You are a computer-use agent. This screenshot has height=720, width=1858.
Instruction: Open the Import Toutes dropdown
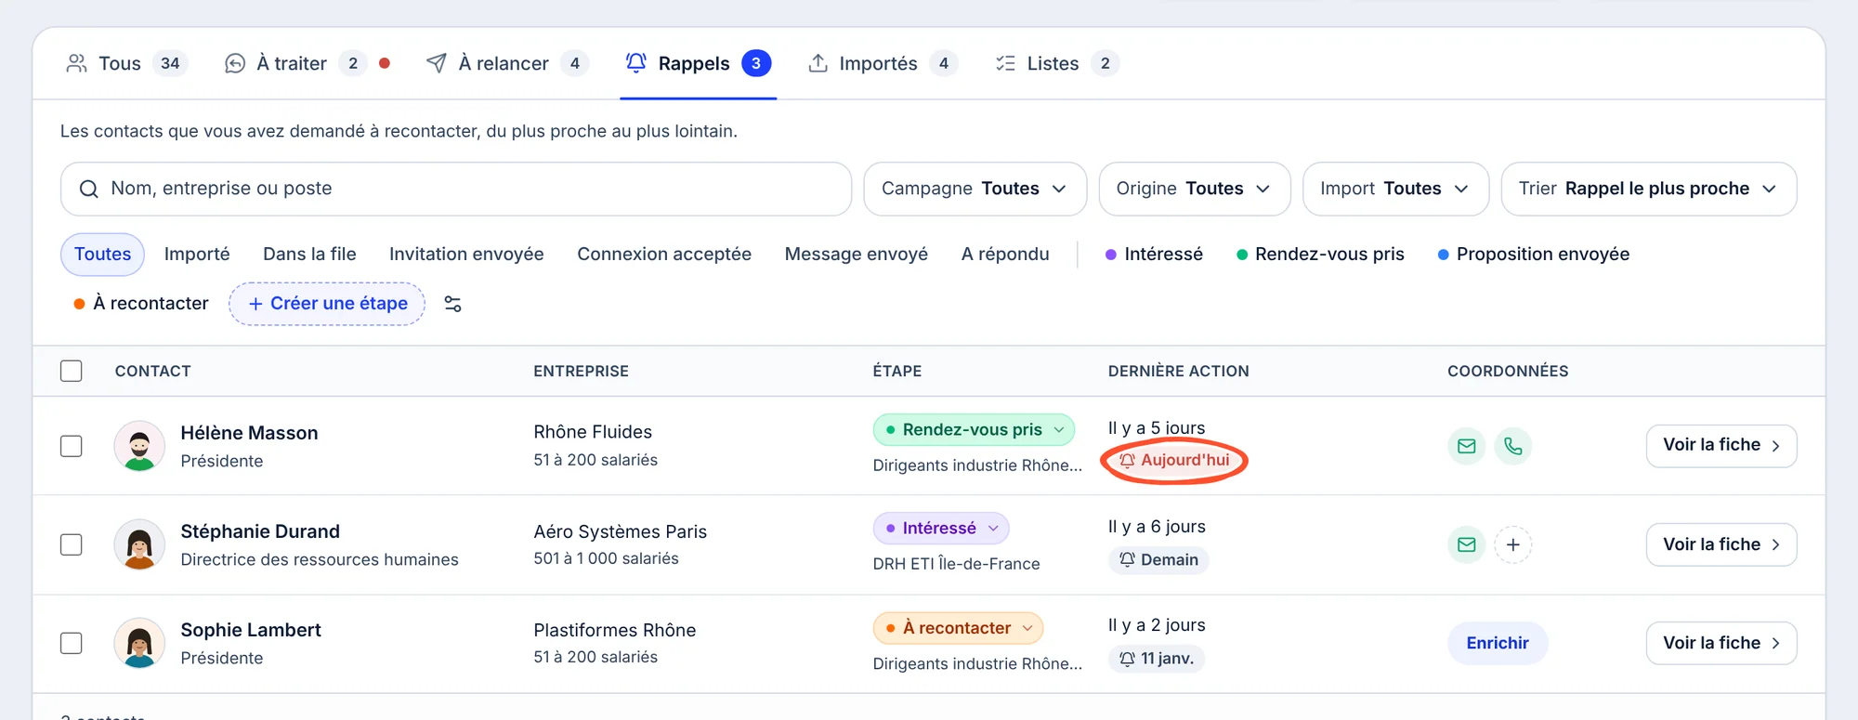point(1395,190)
